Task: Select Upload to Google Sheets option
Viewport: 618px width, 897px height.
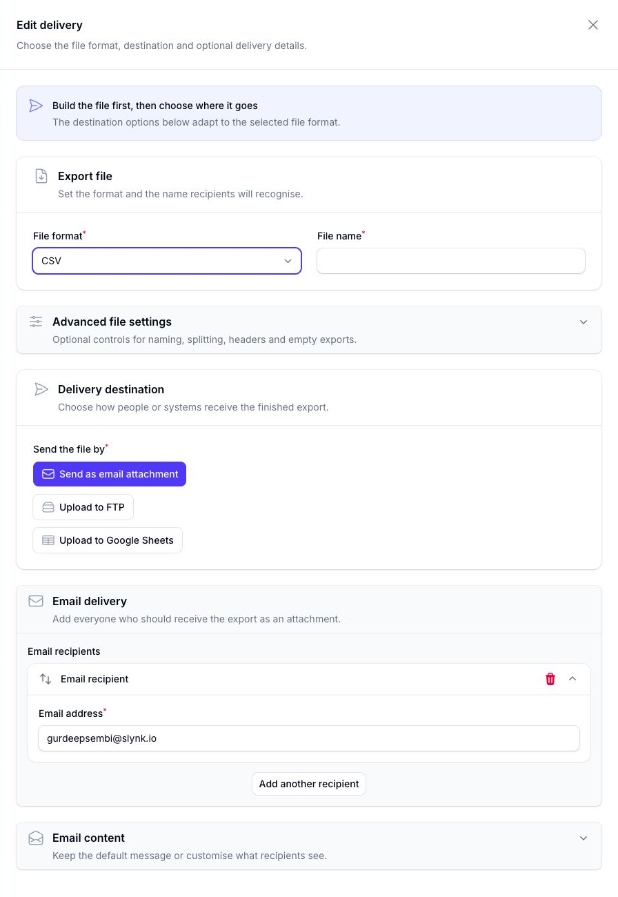Action: pyautogui.click(x=108, y=540)
